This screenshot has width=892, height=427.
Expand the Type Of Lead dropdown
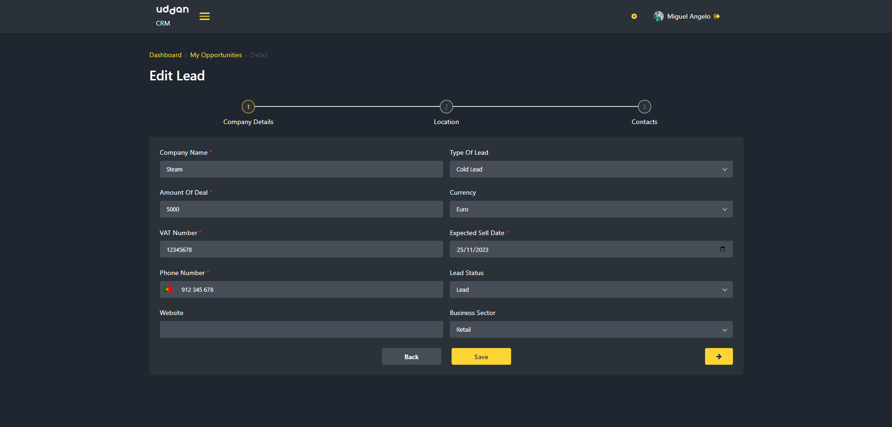591,169
